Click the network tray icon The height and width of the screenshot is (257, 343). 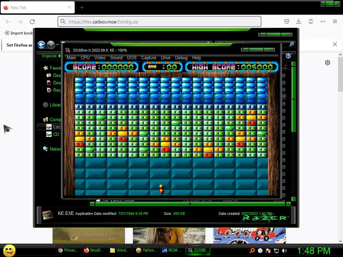click(276, 251)
